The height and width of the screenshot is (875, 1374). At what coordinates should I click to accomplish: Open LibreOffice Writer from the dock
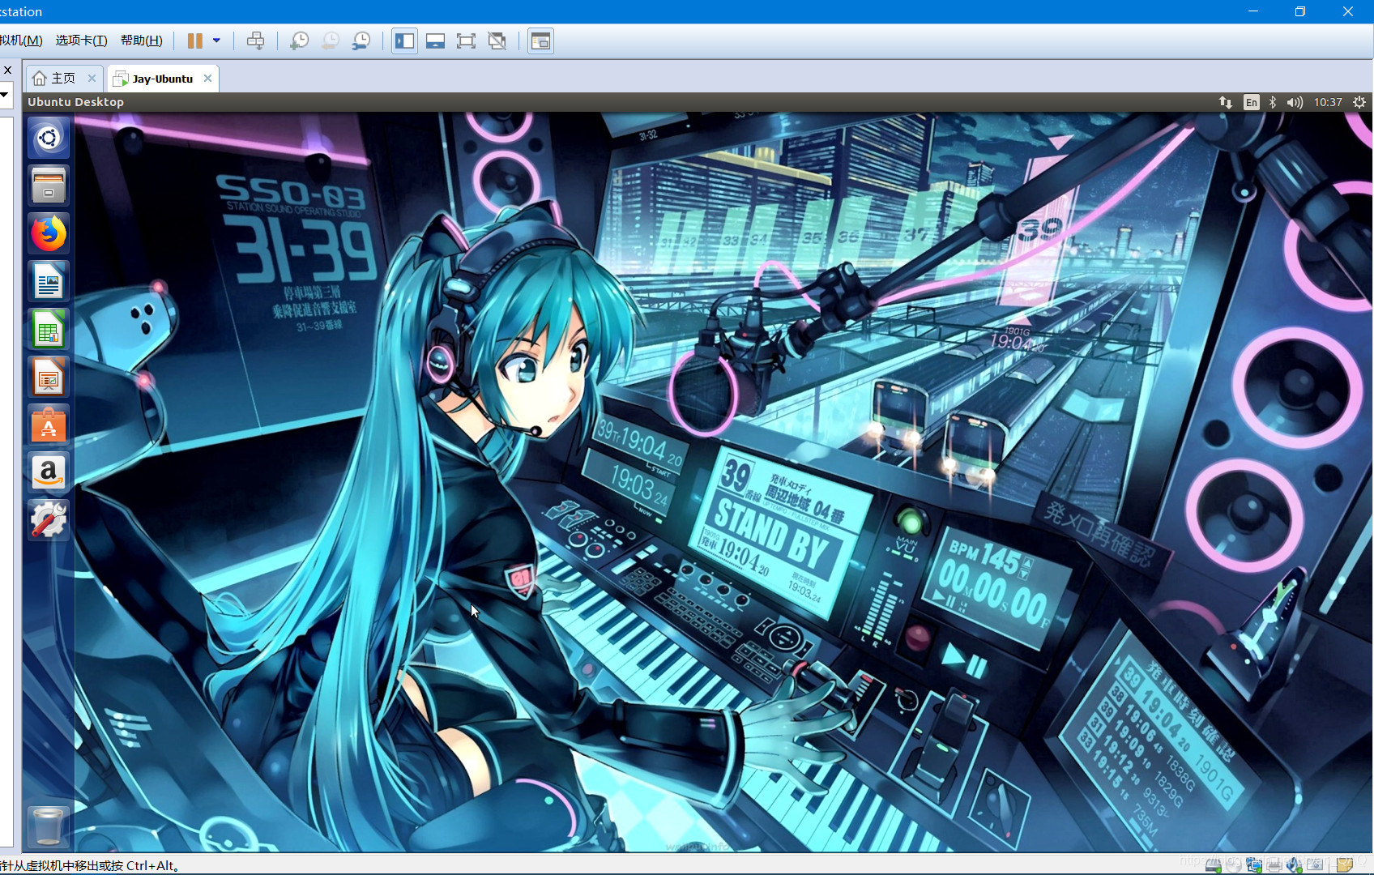[x=49, y=281]
